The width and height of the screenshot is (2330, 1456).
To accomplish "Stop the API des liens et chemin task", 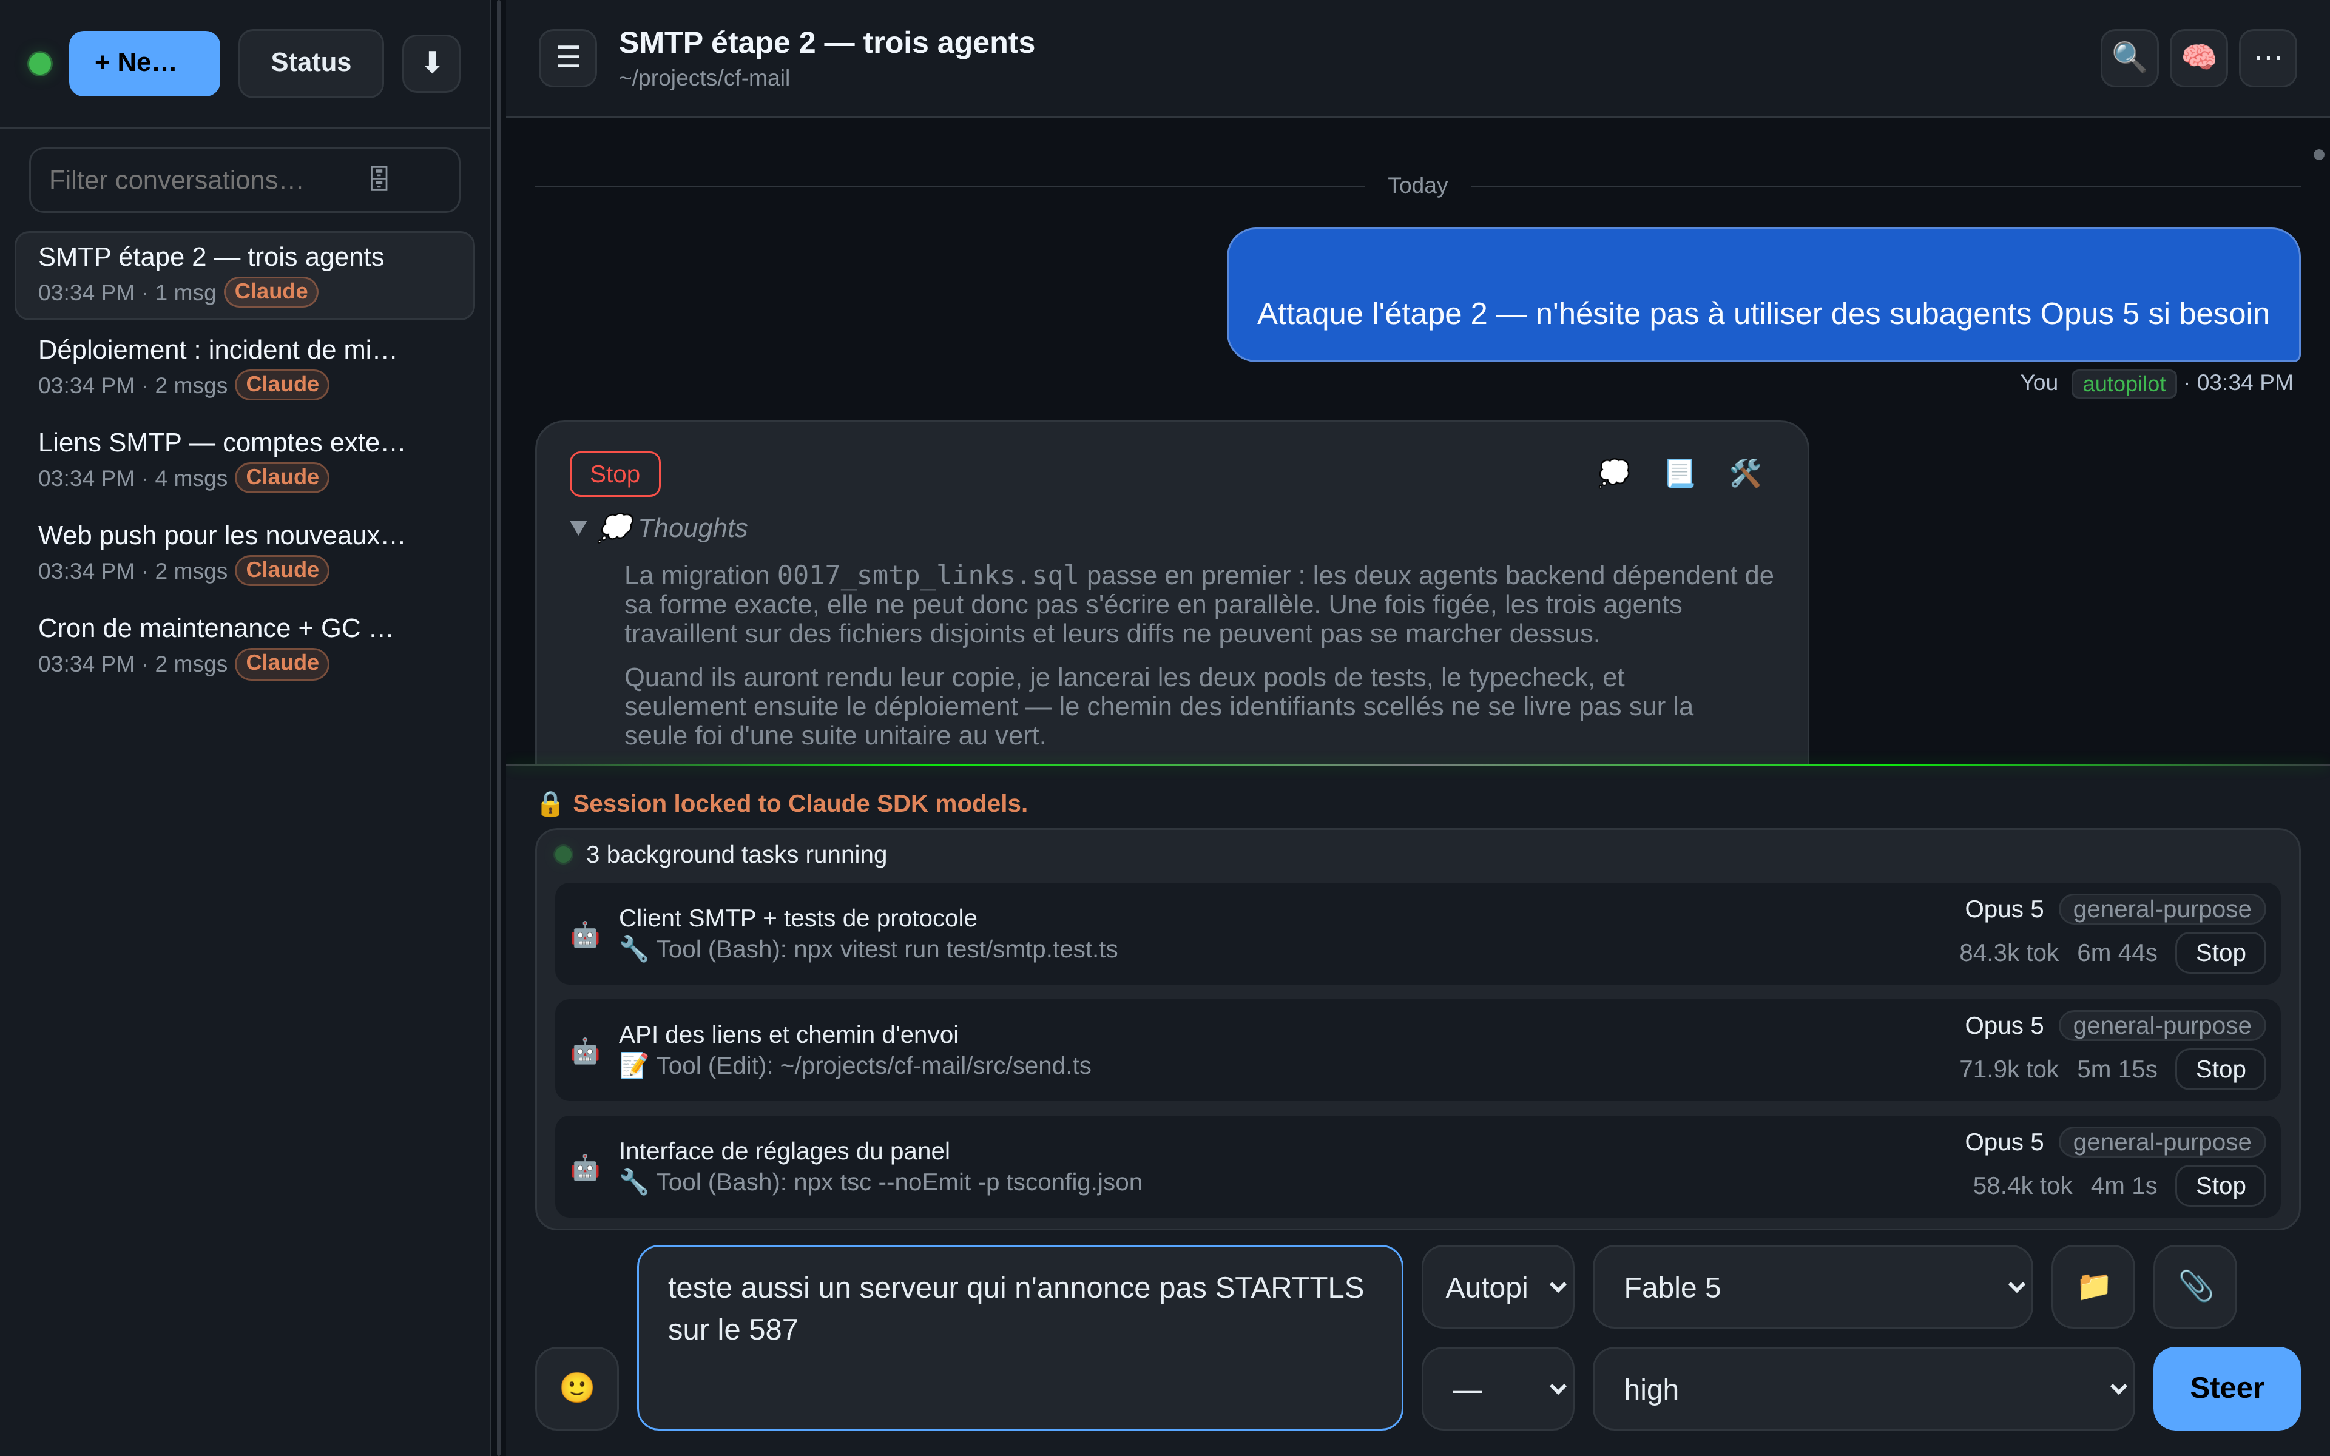I will click(x=2220, y=1069).
